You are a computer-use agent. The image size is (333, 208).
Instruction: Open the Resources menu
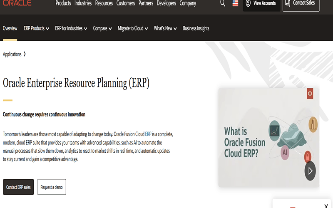[x=104, y=3]
